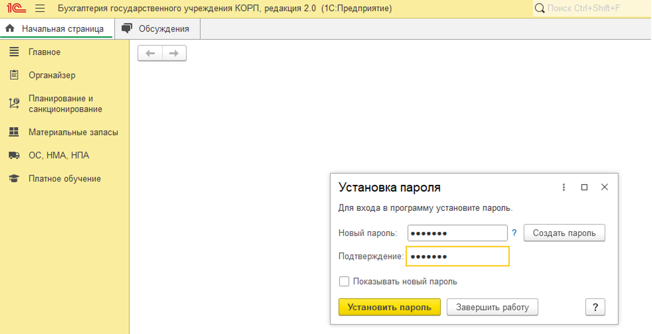Open the hamburger main menu
Viewport: 652px width, 334px height.
40,8
